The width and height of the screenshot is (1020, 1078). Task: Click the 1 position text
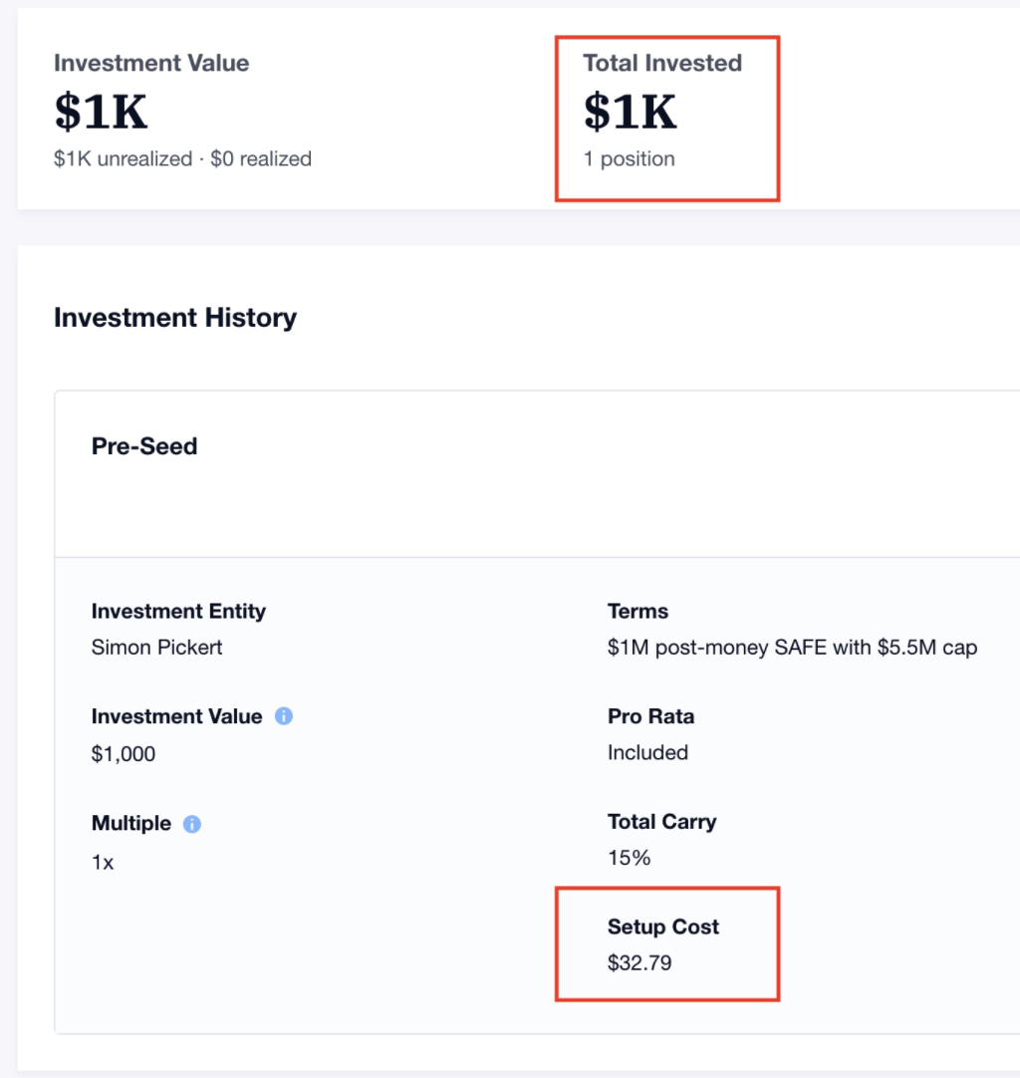click(x=629, y=158)
